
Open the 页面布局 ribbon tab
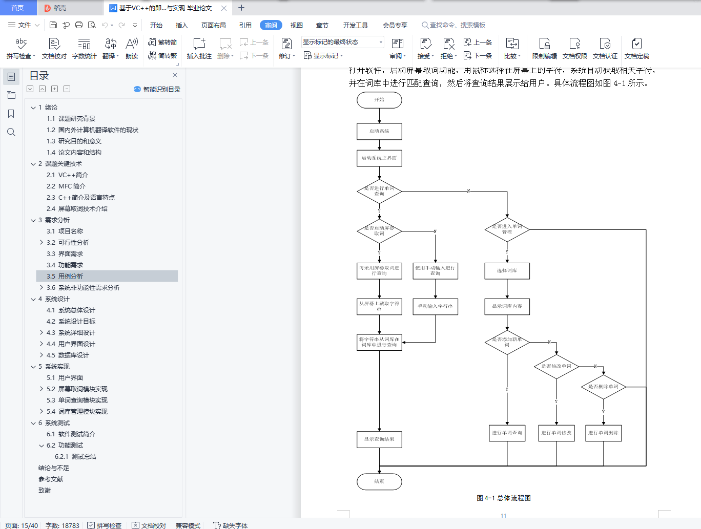pos(214,25)
